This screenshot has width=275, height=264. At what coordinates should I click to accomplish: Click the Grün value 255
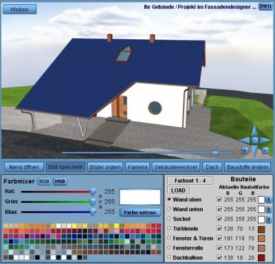coord(109,201)
